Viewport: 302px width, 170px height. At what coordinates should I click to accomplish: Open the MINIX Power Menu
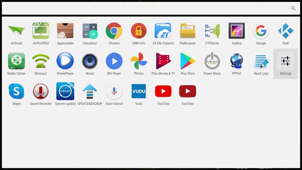212,61
